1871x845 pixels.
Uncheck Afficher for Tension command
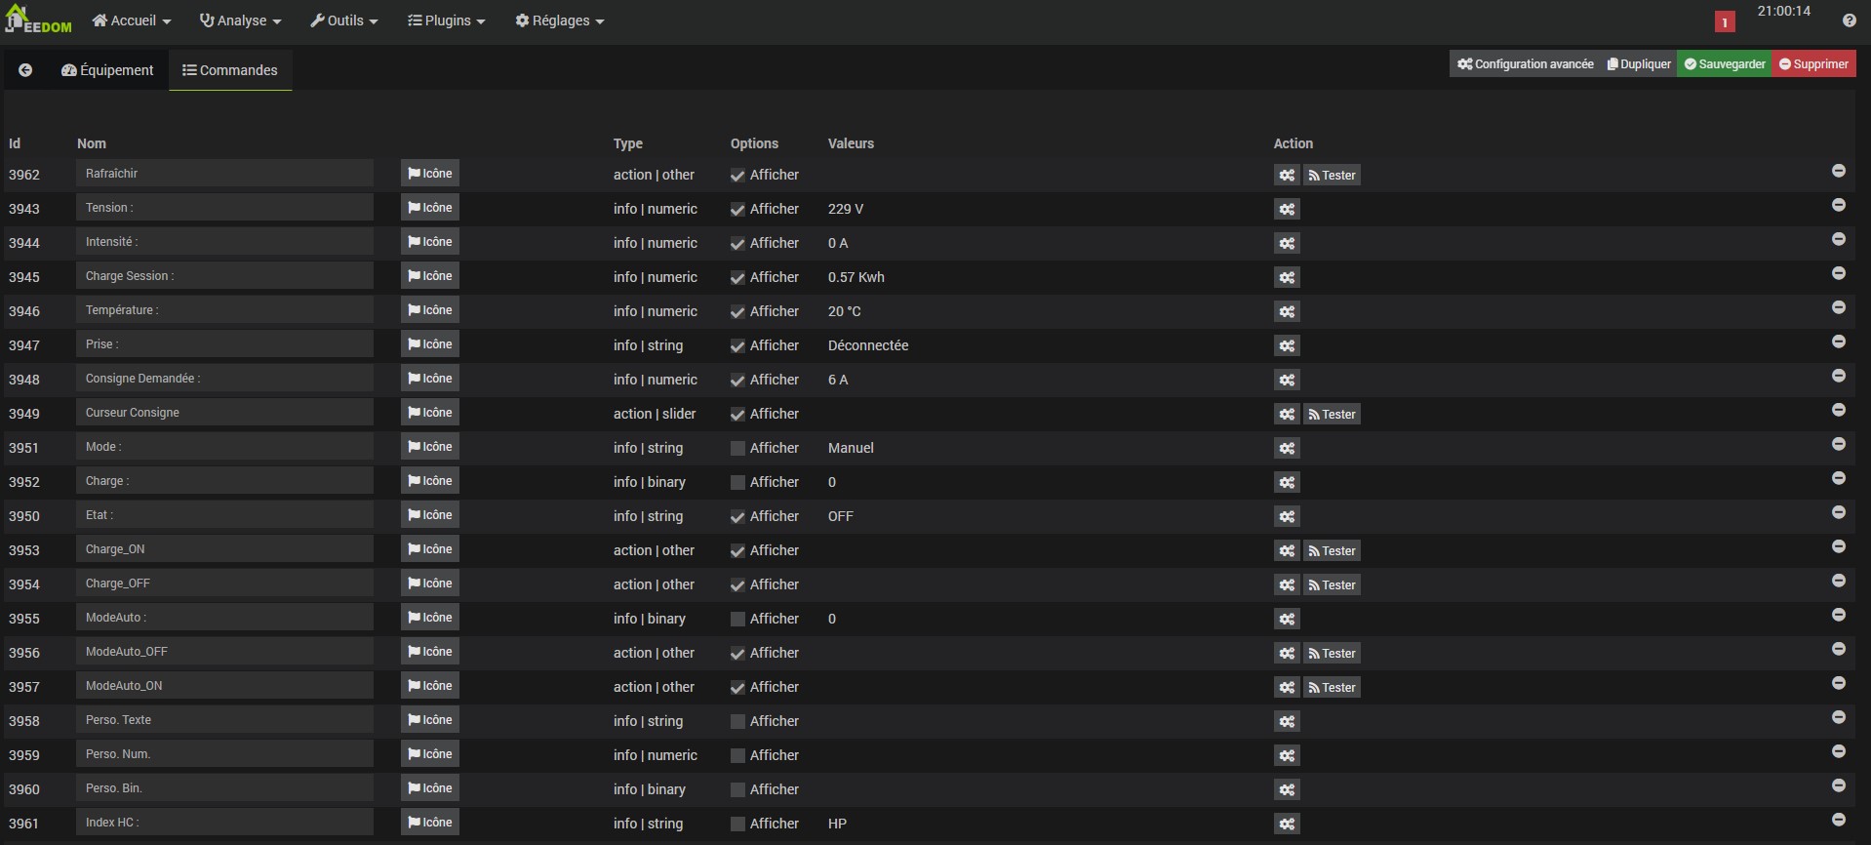737,210
